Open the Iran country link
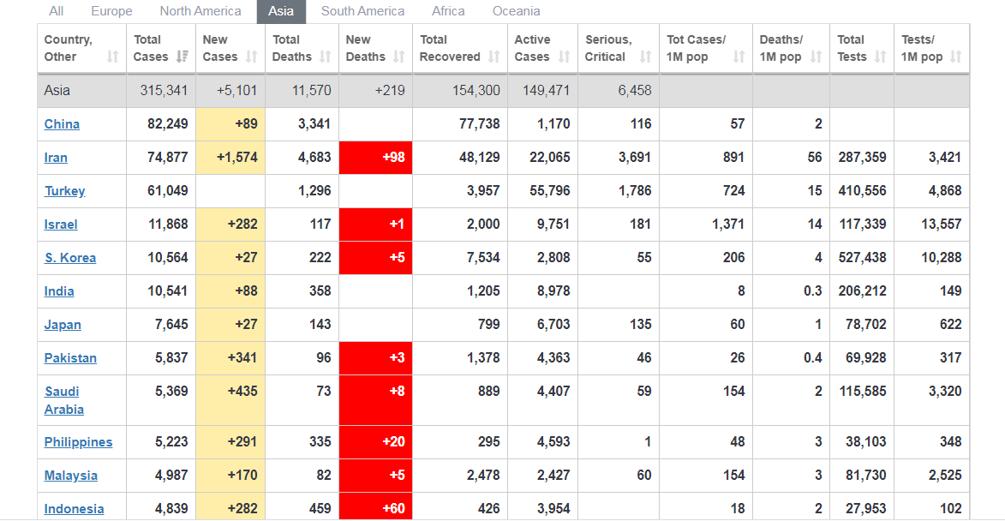Viewport: 1005px width, 521px height. [56, 158]
